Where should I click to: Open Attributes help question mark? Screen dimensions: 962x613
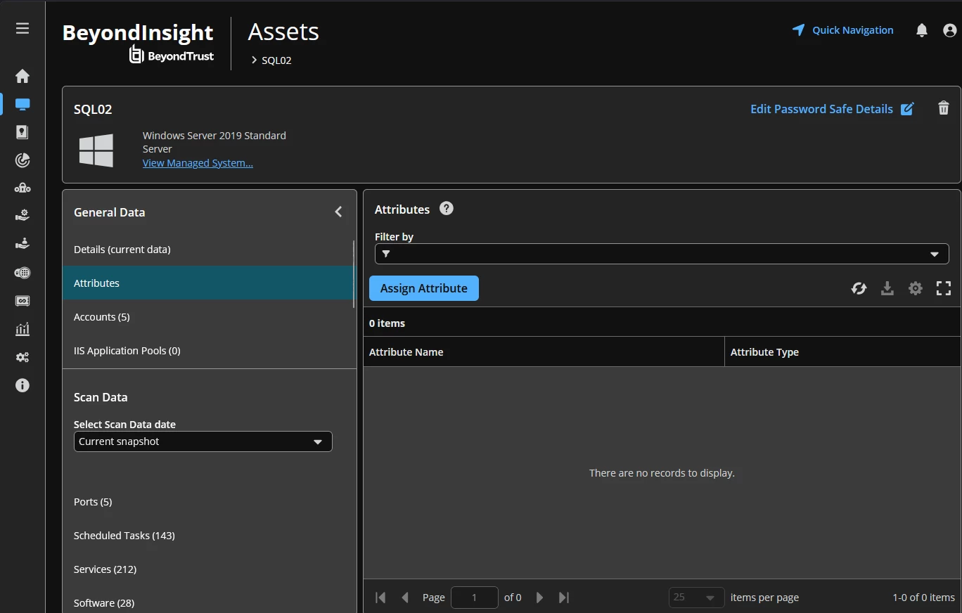click(x=447, y=209)
